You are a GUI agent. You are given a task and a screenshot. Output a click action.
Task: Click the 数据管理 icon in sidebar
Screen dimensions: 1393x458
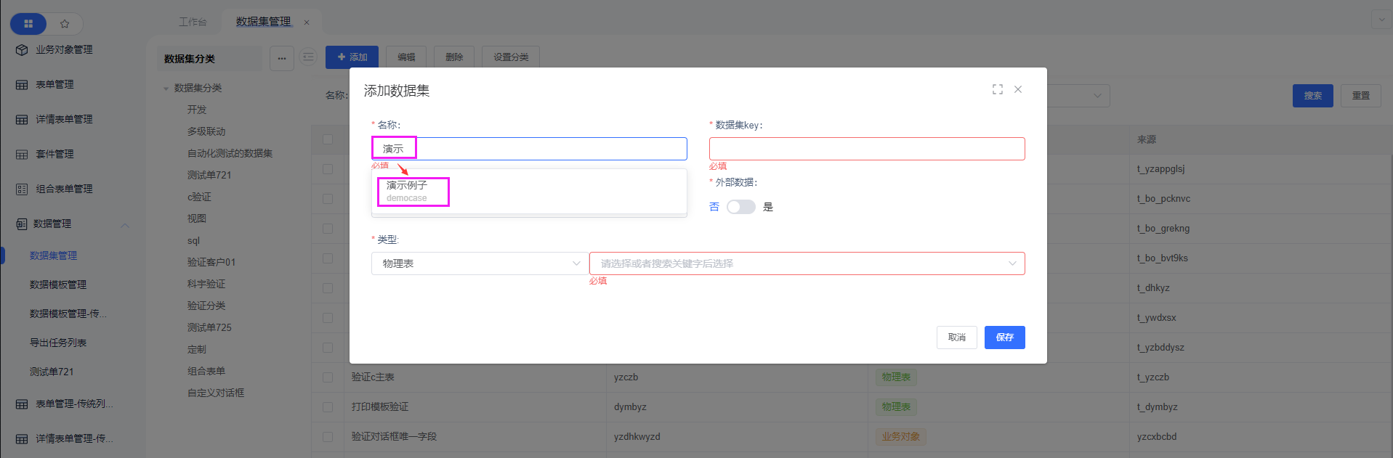(22, 224)
